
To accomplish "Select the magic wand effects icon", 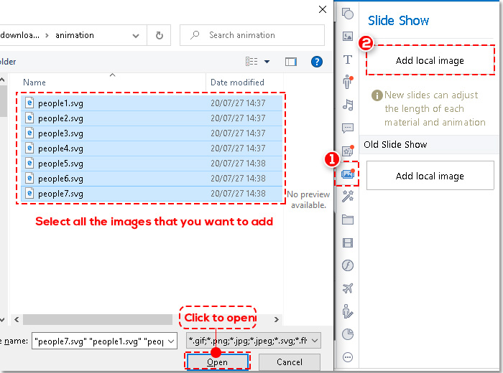I will click(x=348, y=197).
